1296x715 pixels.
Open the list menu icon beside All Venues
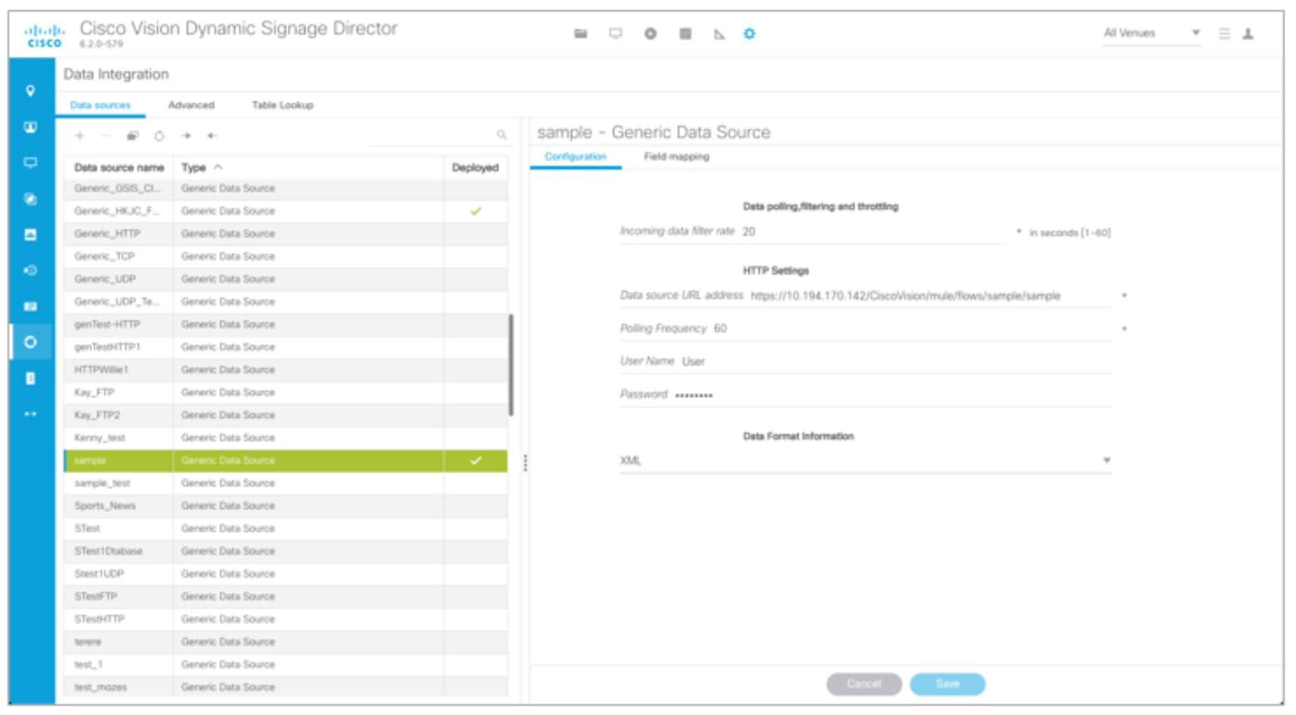(1224, 34)
